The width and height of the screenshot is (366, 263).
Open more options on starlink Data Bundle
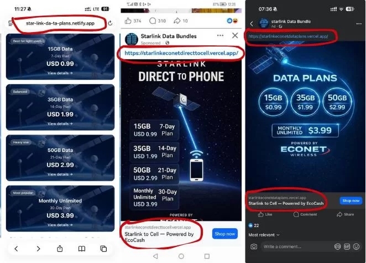click(x=359, y=24)
